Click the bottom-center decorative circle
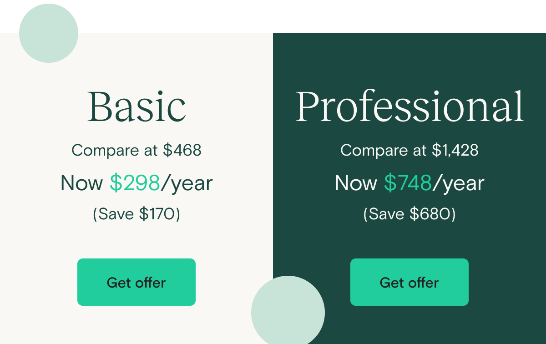546x344 pixels. point(288,312)
